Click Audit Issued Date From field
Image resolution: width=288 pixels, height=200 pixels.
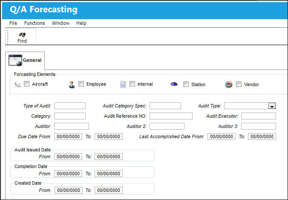coord(68,157)
